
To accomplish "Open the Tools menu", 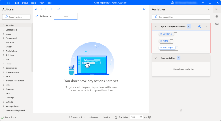I will tap(33, 3).
